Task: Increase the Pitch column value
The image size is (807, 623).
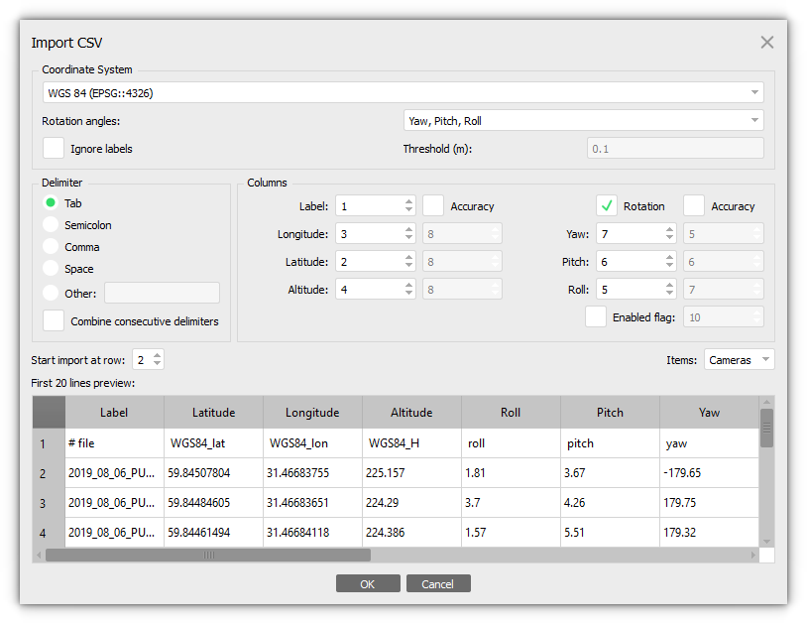Action: pos(669,257)
